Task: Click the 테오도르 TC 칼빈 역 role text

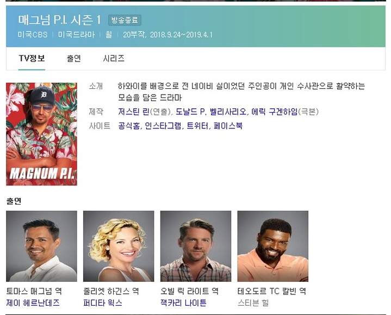Action: (x=272, y=291)
